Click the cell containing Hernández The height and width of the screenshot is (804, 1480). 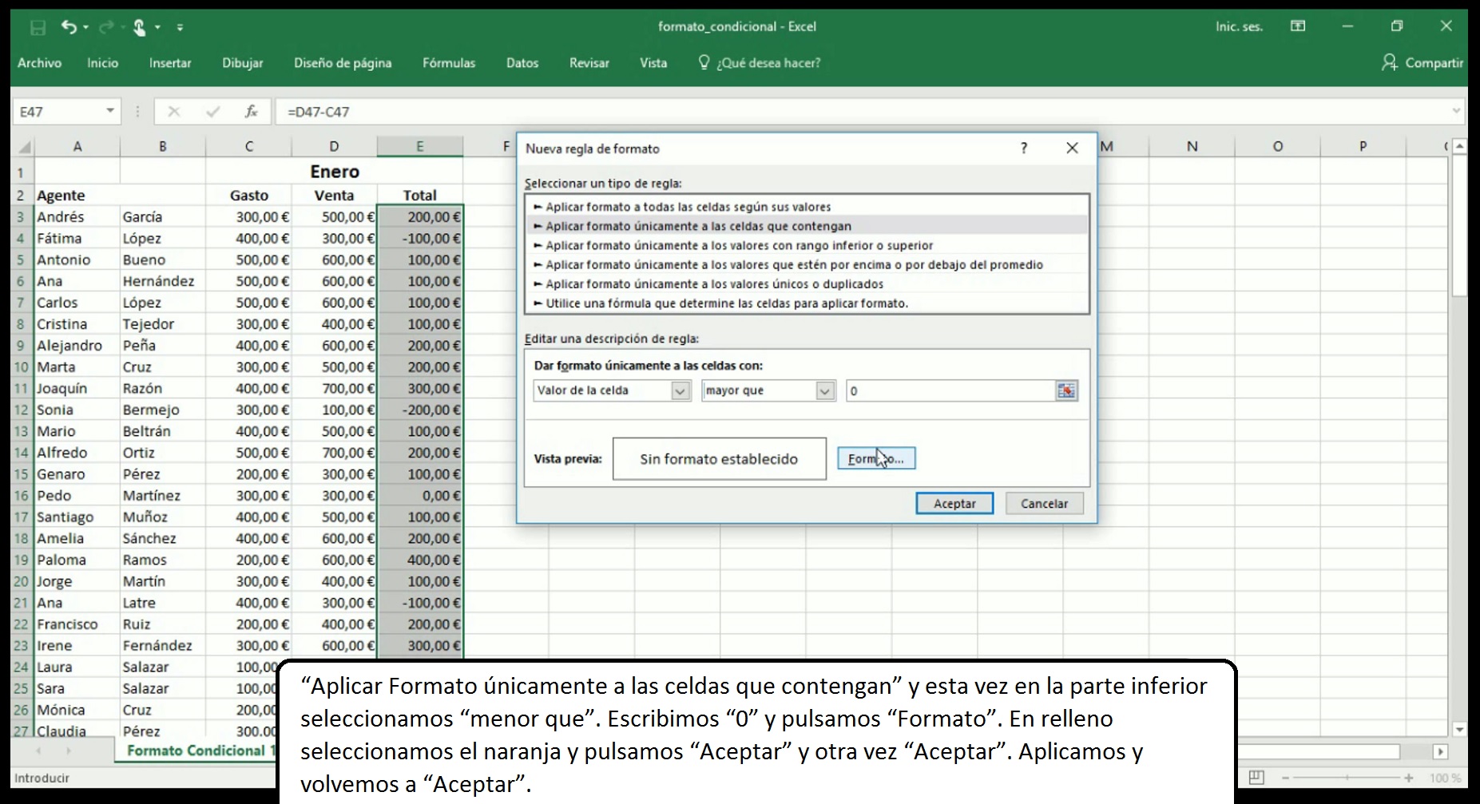[x=163, y=281]
